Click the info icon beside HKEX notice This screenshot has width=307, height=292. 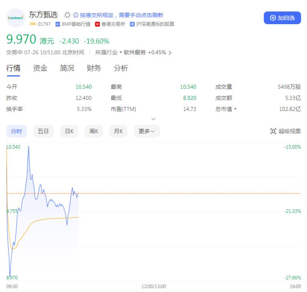click(x=76, y=15)
